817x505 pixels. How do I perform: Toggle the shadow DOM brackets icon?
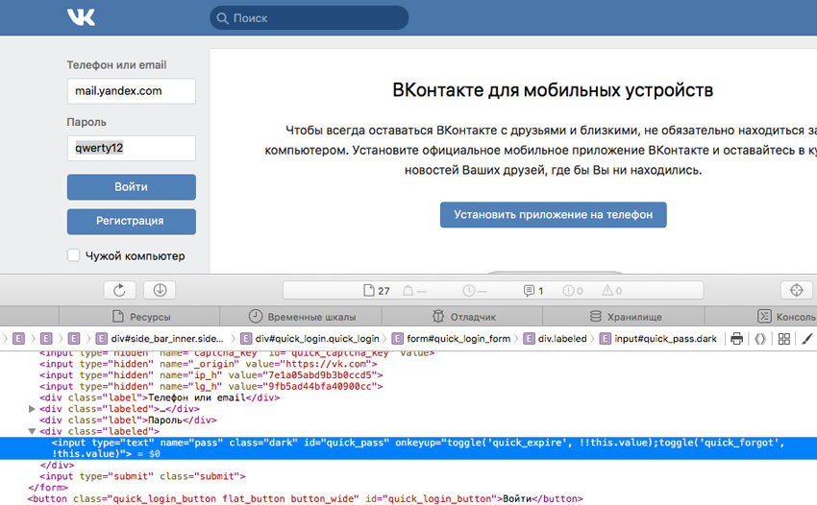tap(760, 339)
